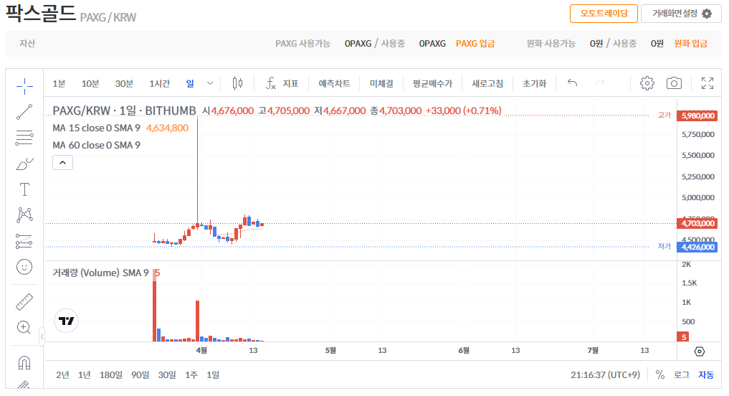Click 초기화 to reset chart
The image size is (729, 396).
534,83
